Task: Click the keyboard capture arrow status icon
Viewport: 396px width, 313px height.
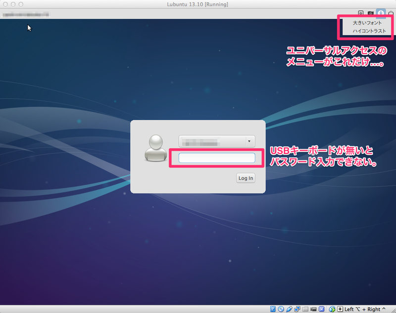Action: (x=340, y=309)
